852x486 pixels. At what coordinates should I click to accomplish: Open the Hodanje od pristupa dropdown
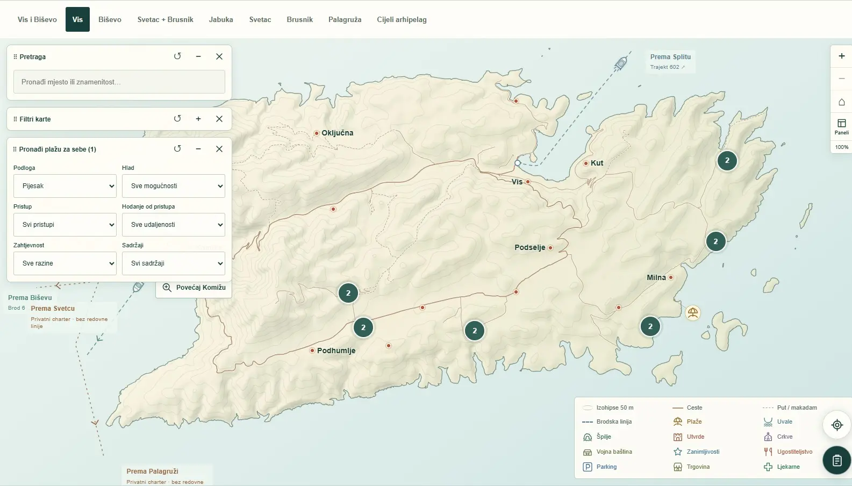174,225
